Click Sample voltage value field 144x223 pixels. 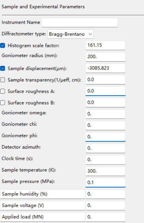coord(106,206)
